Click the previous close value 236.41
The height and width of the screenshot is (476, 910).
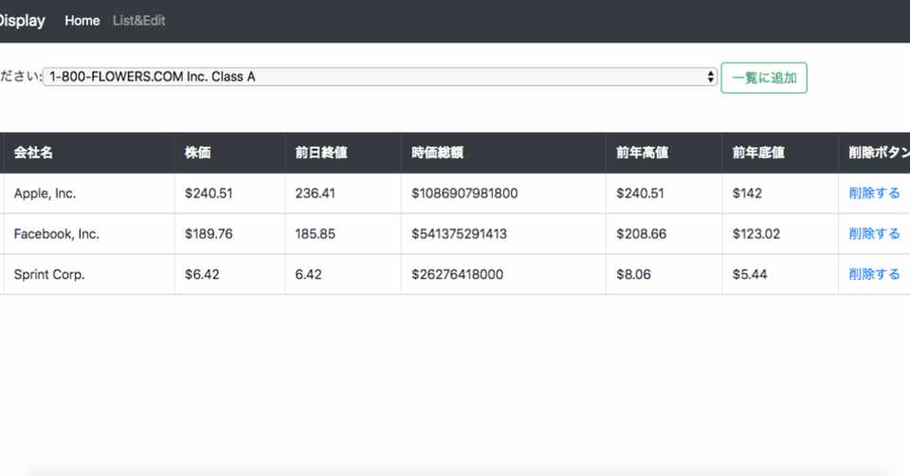(x=315, y=193)
